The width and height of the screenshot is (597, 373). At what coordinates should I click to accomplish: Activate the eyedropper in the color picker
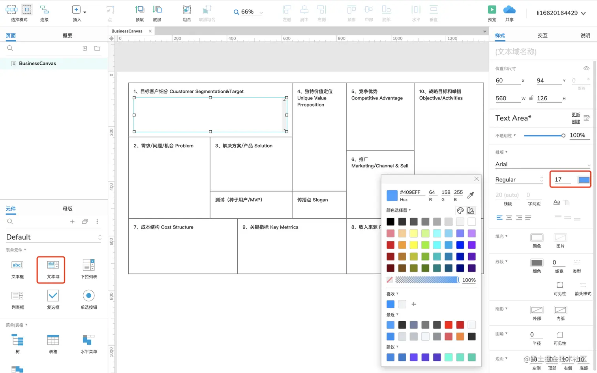pos(470,195)
